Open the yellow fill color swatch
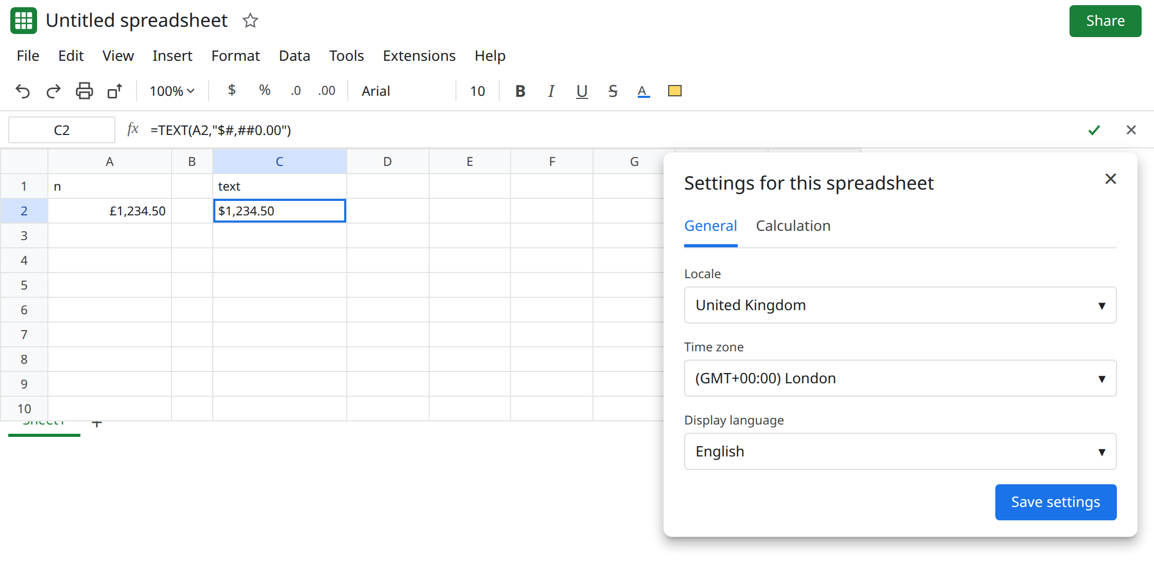The height and width of the screenshot is (577, 1154). point(675,91)
